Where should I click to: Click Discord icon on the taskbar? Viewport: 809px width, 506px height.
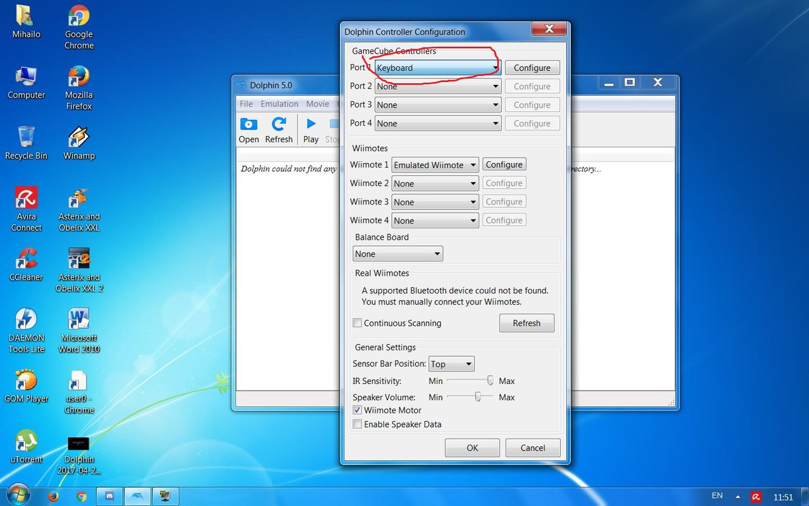[110, 497]
